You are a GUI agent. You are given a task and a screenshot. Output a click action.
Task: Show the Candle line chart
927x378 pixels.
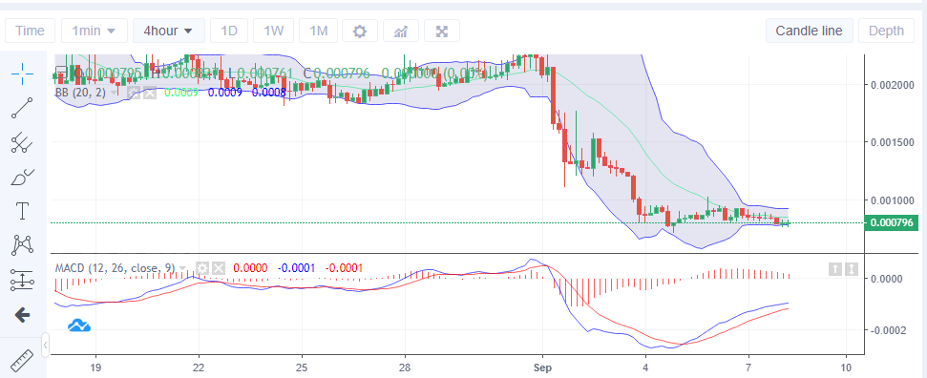coord(810,31)
